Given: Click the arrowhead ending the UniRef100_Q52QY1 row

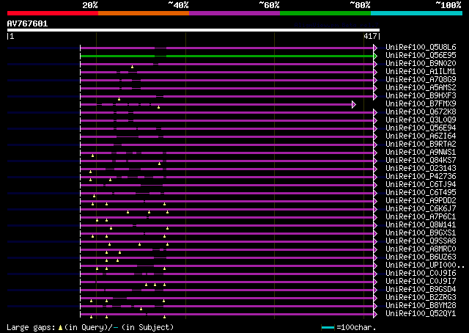Looking at the screenshot, I should point(375,315).
